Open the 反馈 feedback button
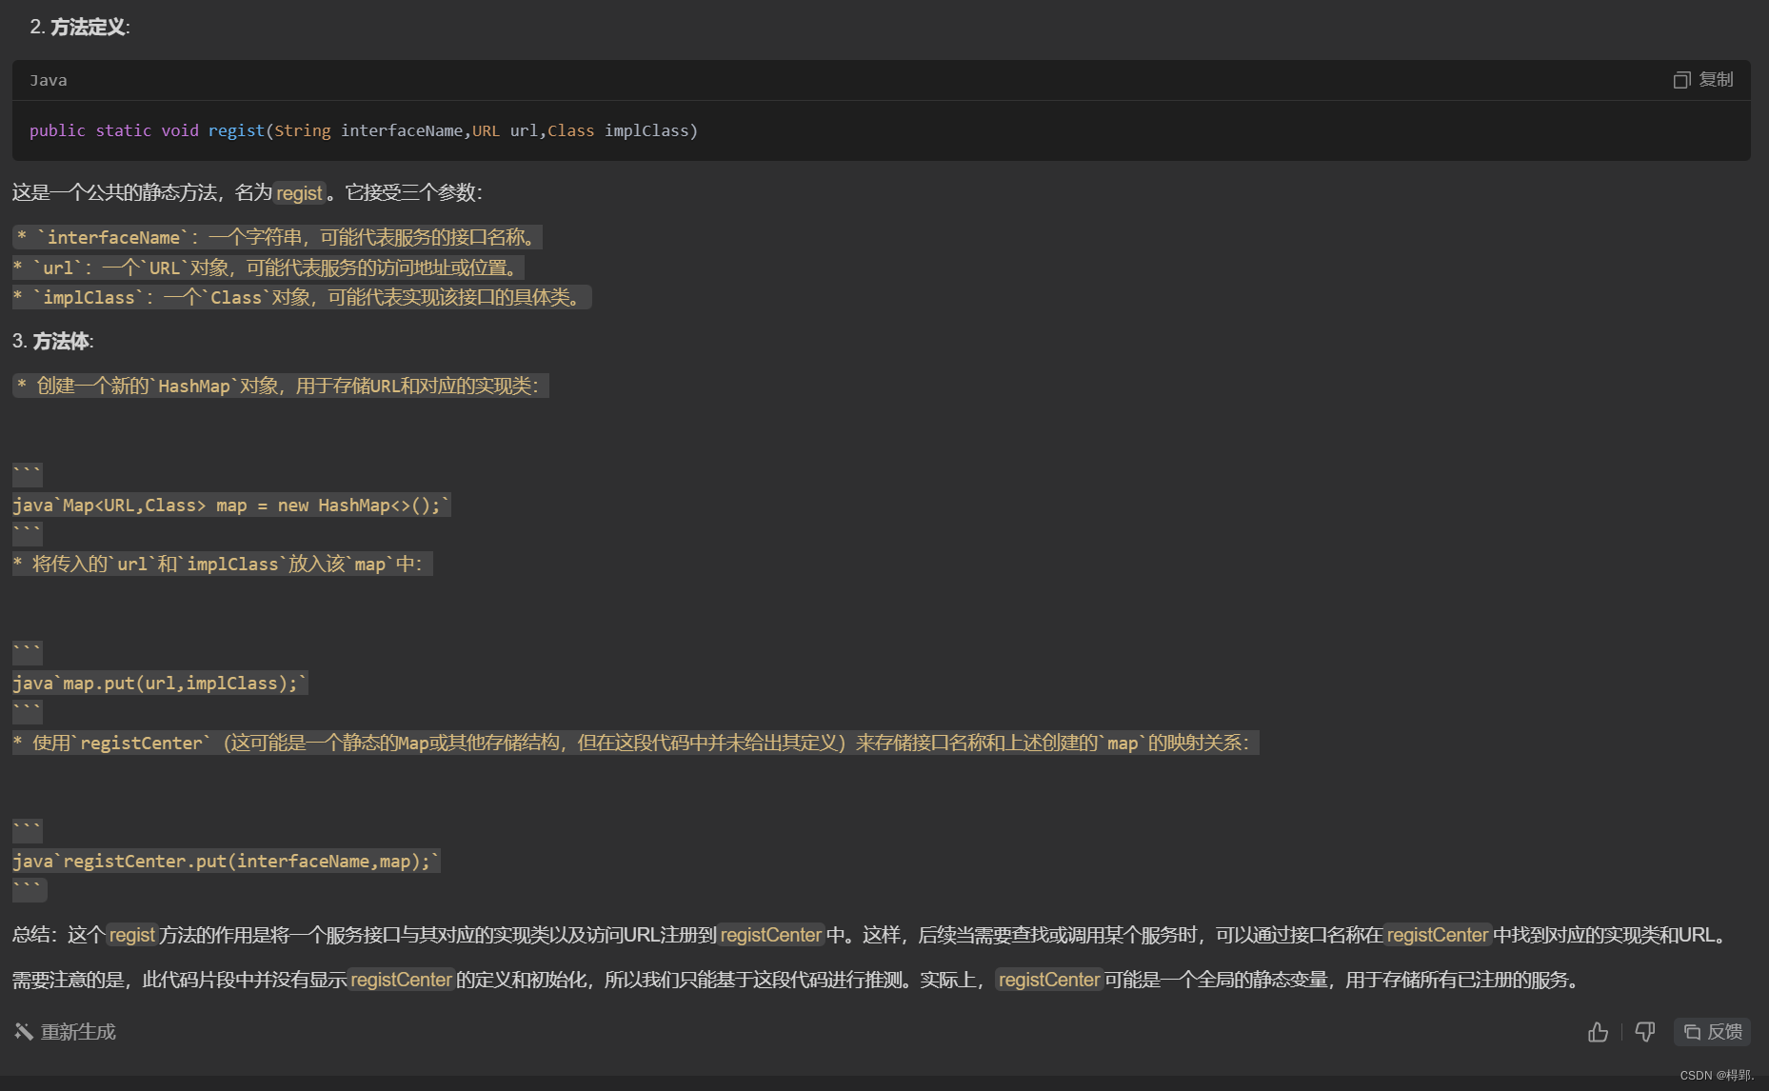The height and width of the screenshot is (1091, 1769). click(1712, 1032)
